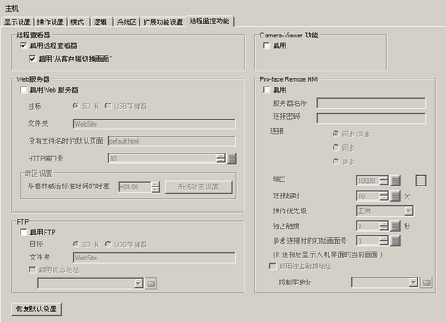Enable Camera-Viewer 启用 checkbox
The height and width of the screenshot is (322, 446).
tap(267, 45)
